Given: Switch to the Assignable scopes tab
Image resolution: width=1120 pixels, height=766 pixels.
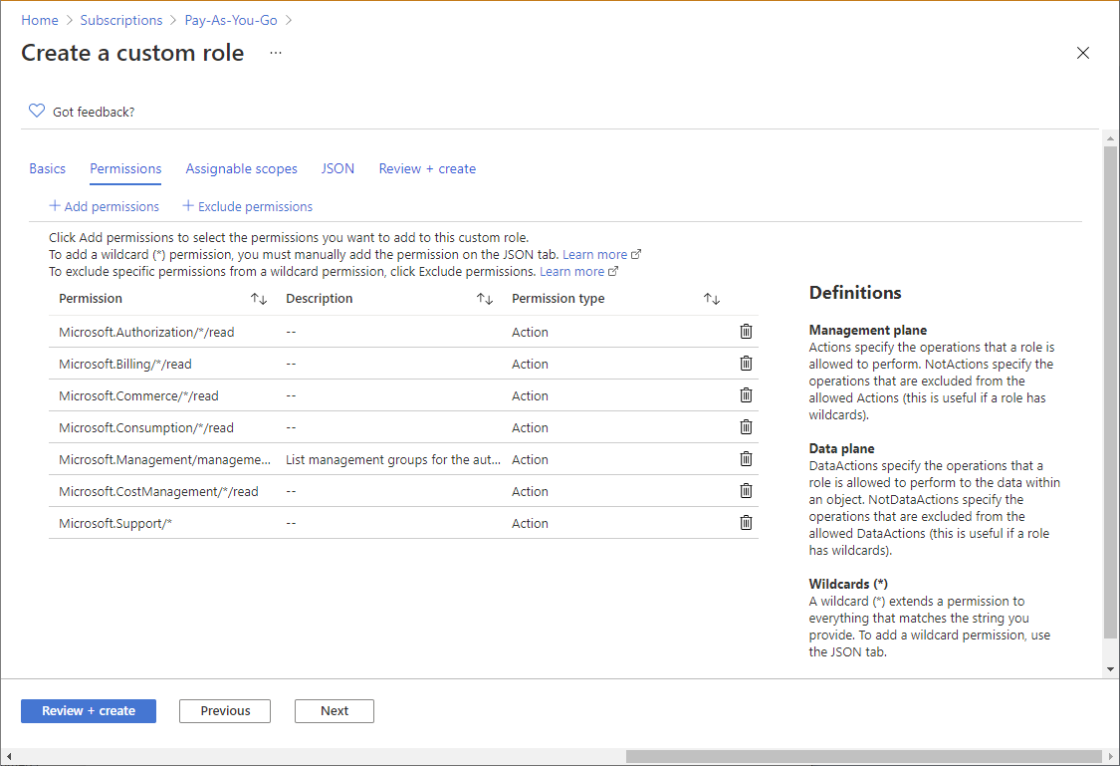Looking at the screenshot, I should [x=241, y=168].
